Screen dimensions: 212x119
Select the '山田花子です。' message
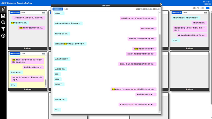[x=60, y=69]
